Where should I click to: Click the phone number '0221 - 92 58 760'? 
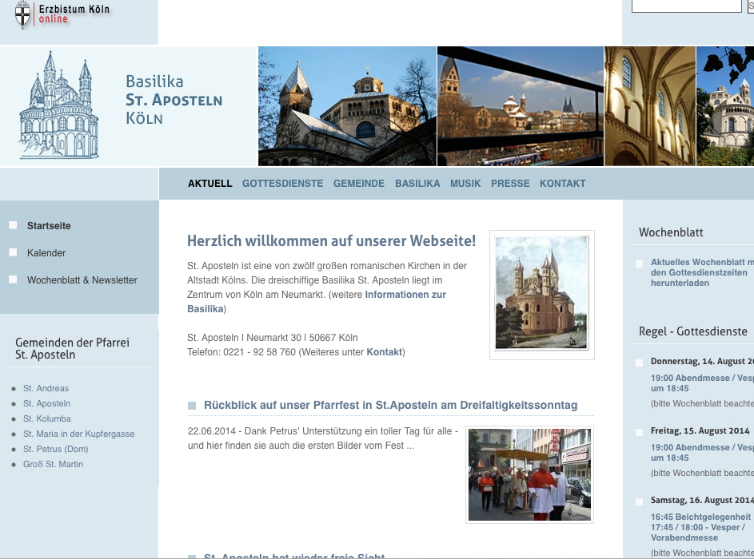coord(259,352)
